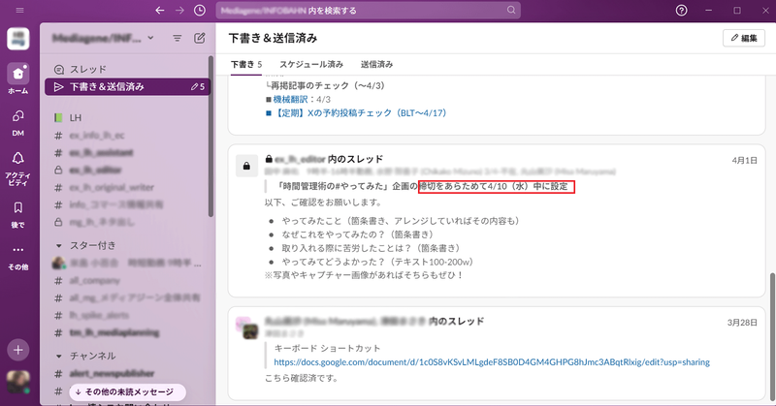Click the search magnifier icon

[x=511, y=10]
